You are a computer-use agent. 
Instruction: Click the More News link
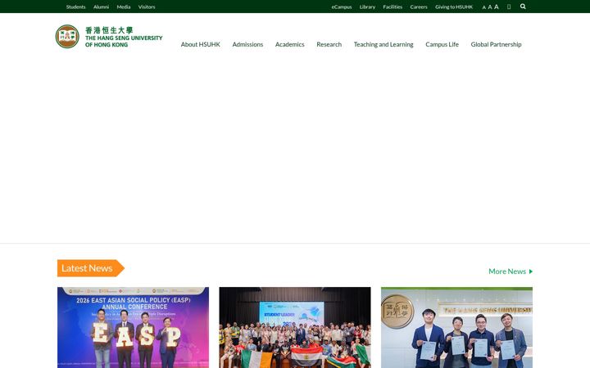[507, 272]
